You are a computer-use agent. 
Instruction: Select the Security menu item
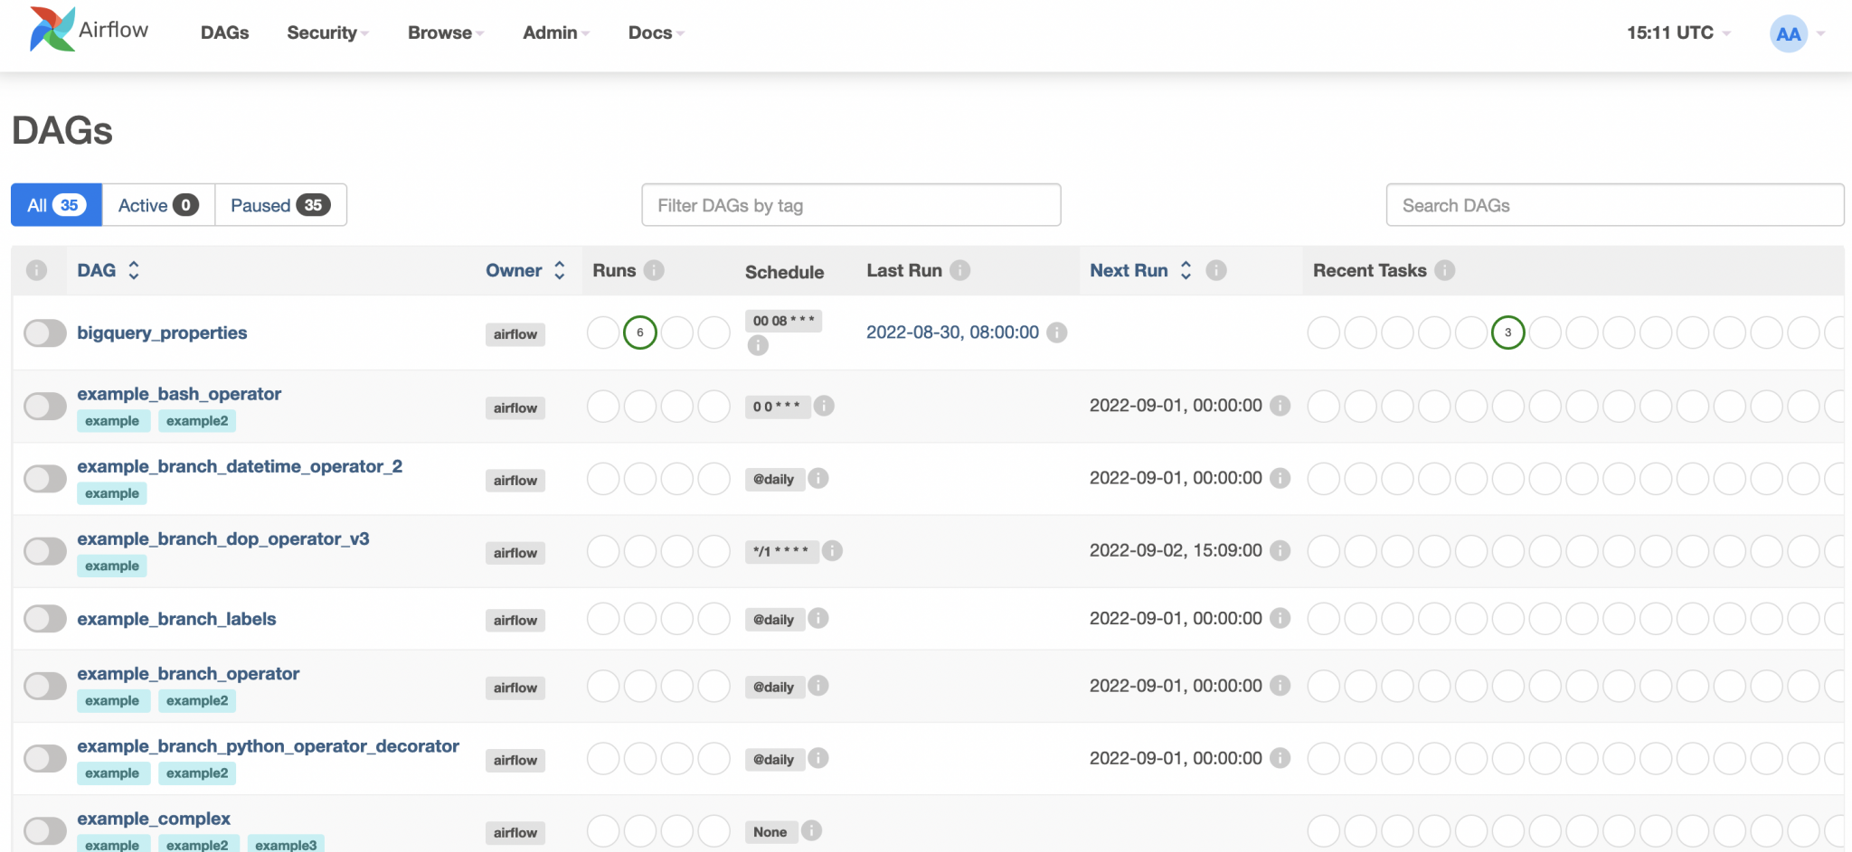[322, 33]
